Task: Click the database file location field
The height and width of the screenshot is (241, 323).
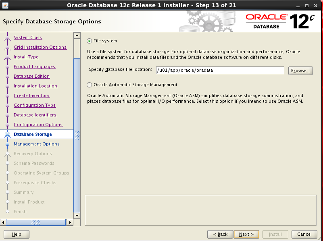Action: pos(220,71)
